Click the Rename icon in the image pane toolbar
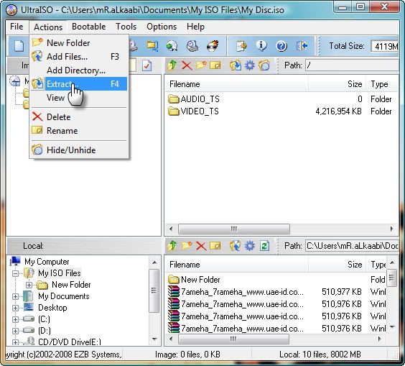Image resolution: width=405 pixels, height=366 pixels. tap(215, 65)
